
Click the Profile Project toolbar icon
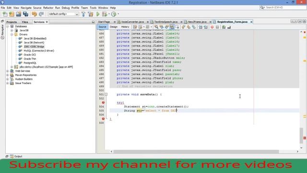[x=114, y=14]
